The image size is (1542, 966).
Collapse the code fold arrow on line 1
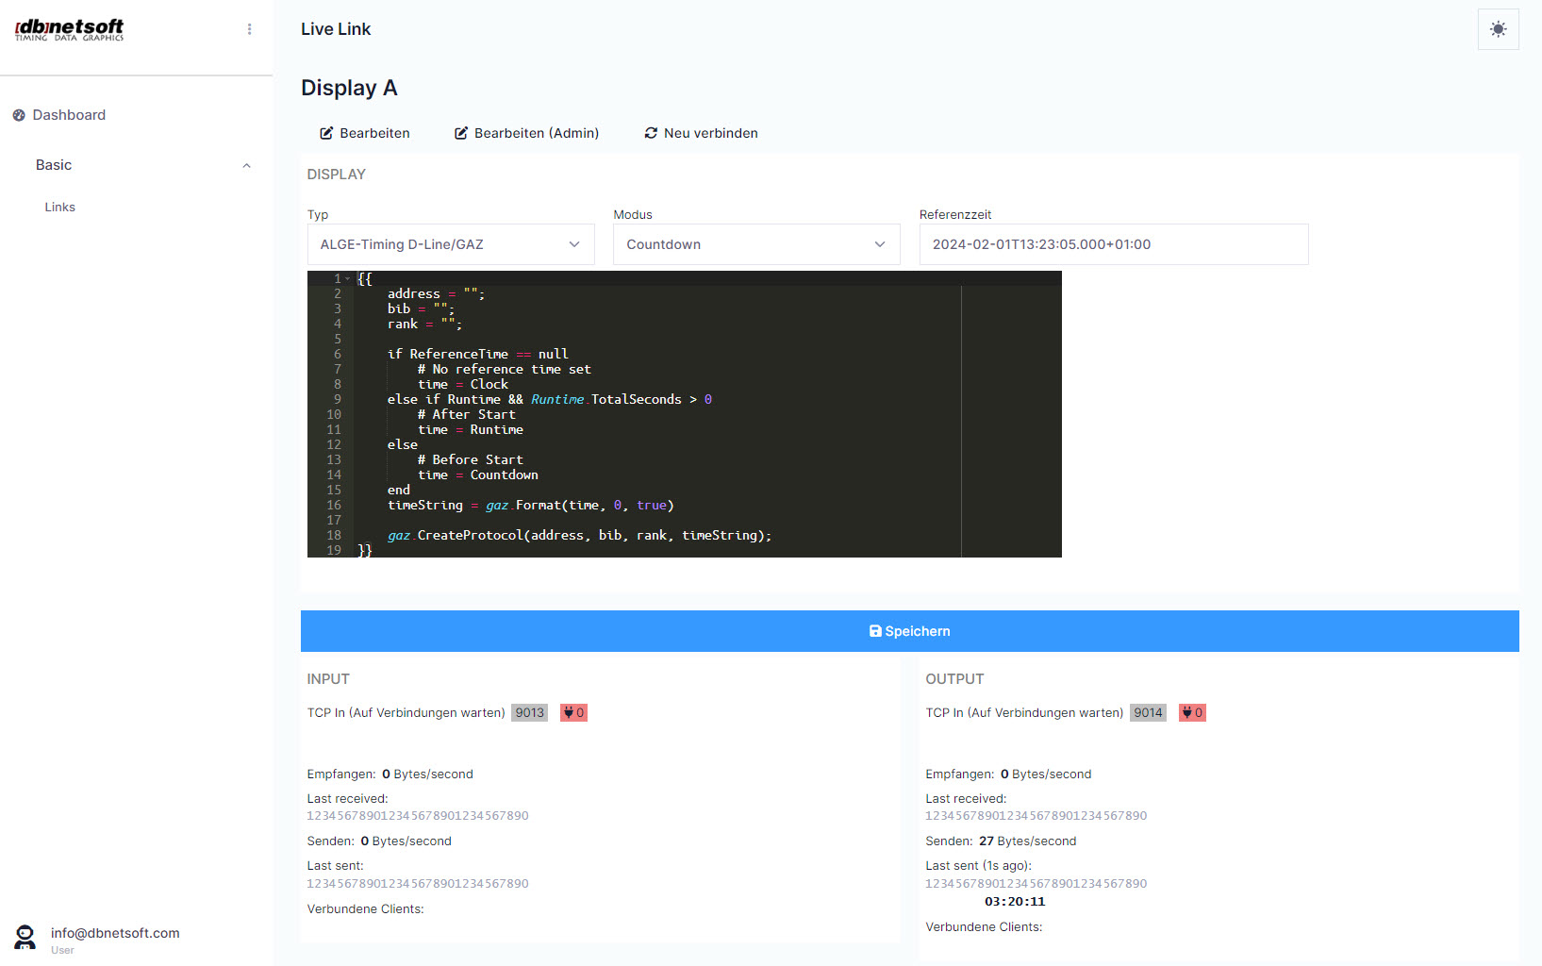(347, 278)
